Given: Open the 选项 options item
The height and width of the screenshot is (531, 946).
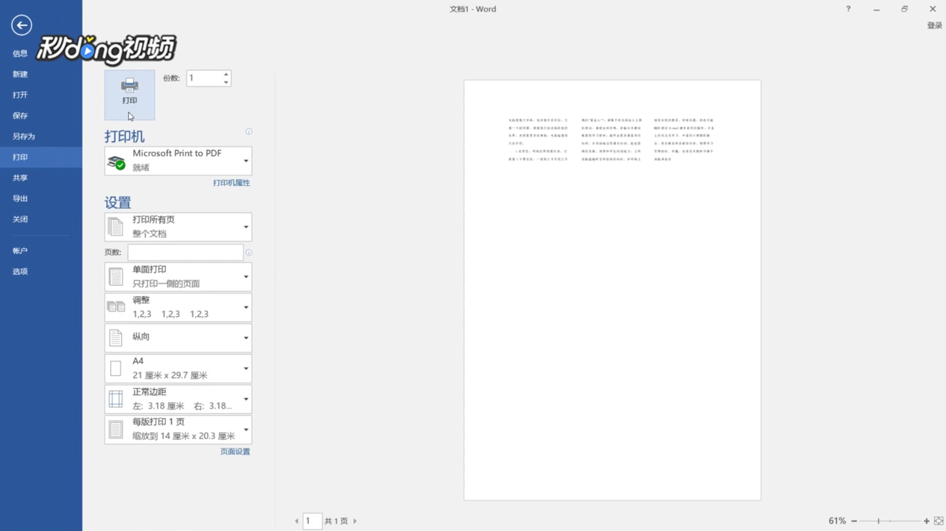Looking at the screenshot, I should [41, 271].
